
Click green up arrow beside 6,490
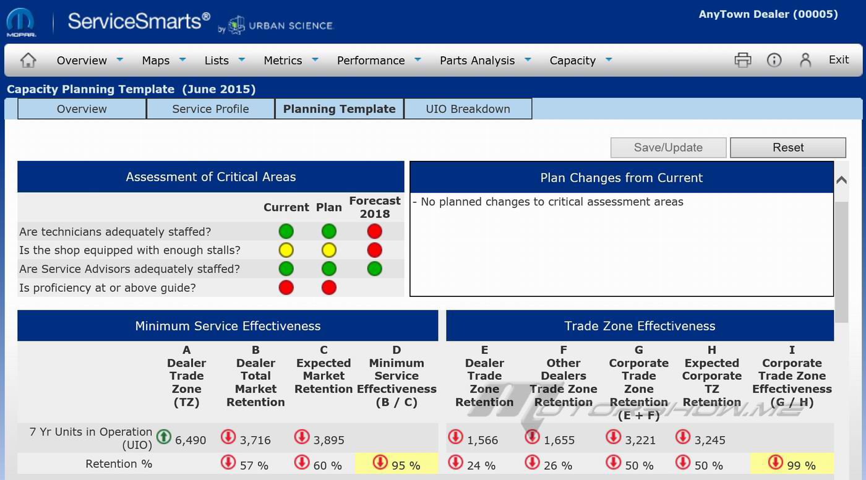164,437
